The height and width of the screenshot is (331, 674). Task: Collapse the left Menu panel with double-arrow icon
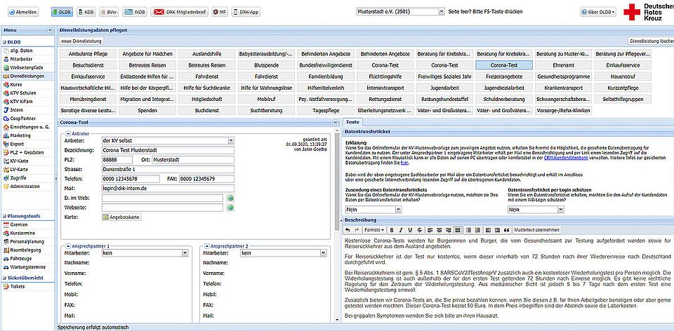(50, 31)
